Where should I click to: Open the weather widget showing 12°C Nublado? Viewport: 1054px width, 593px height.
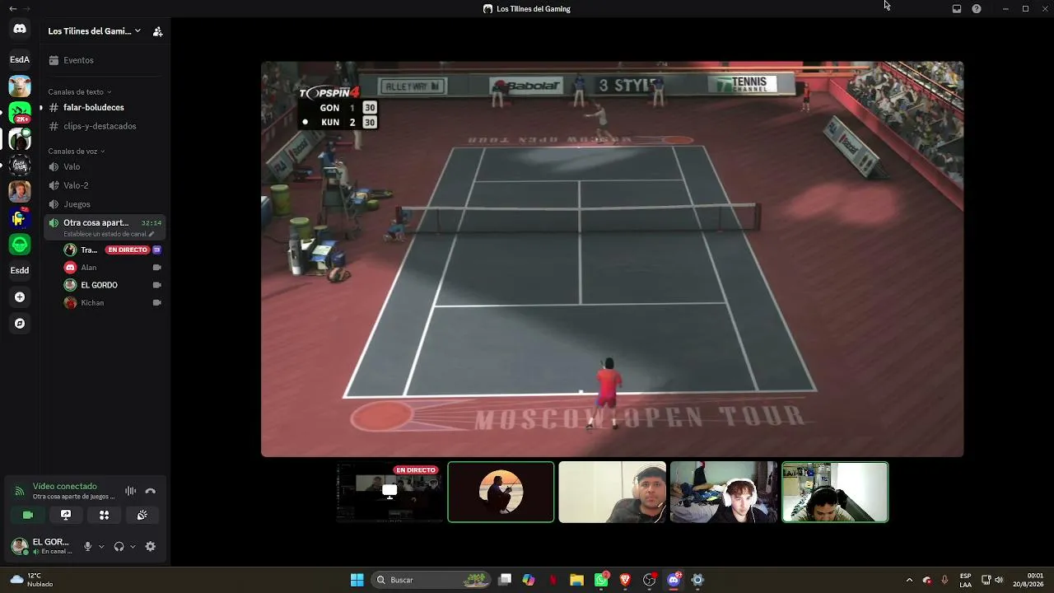point(31,580)
